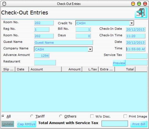149x129 pixels.
Task: Click the Check-In Date field
Action: coord(135,29)
